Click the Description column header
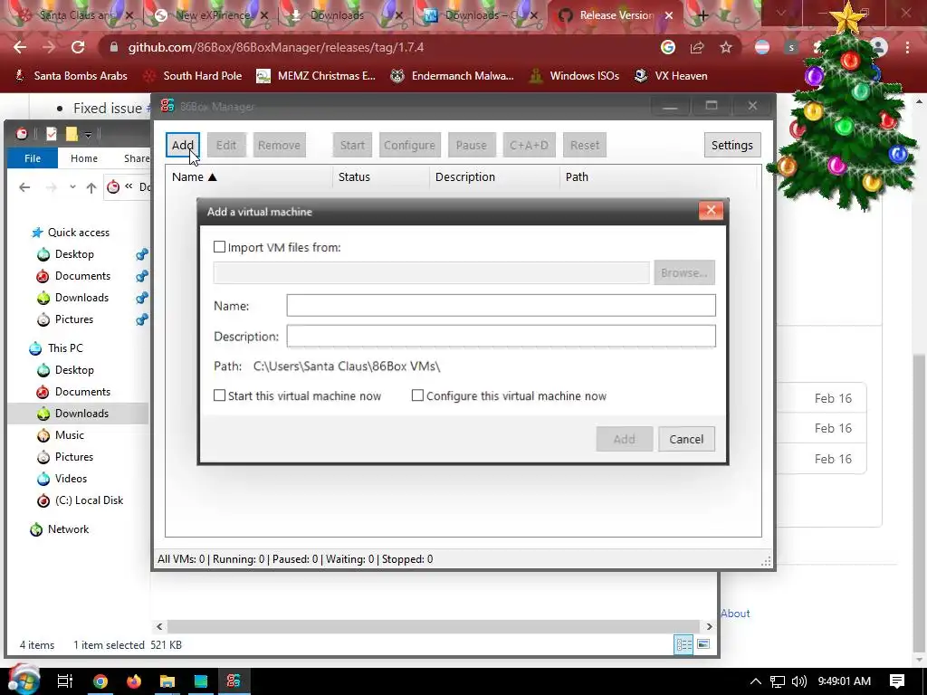 click(x=494, y=176)
